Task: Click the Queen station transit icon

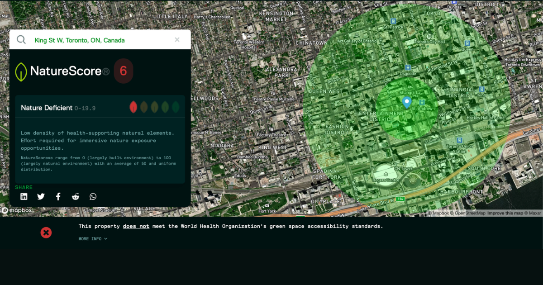Action: (467, 43)
